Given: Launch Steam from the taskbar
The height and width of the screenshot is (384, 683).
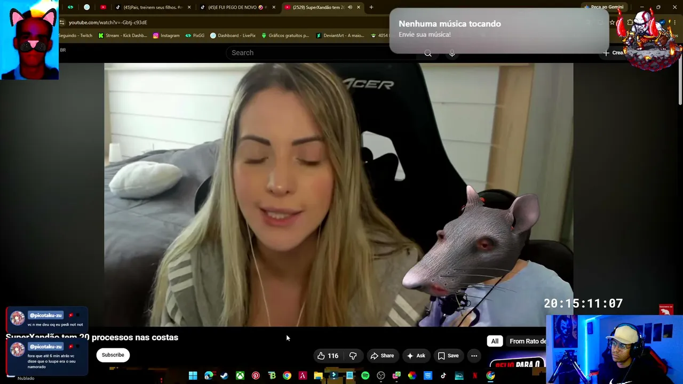Looking at the screenshot, I should (x=224, y=376).
